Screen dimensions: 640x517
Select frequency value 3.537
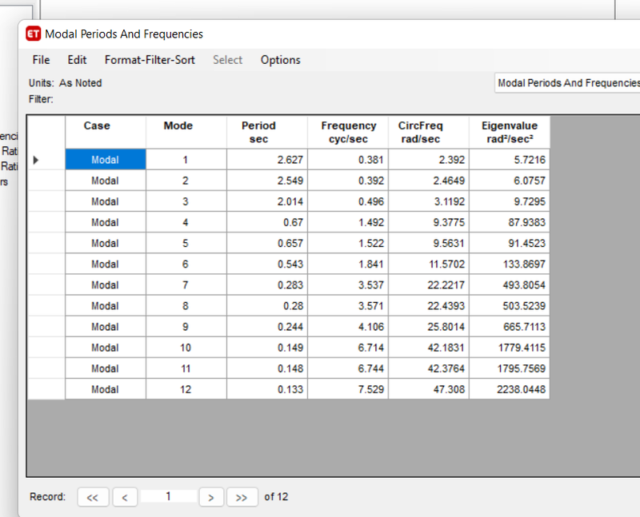(348, 285)
